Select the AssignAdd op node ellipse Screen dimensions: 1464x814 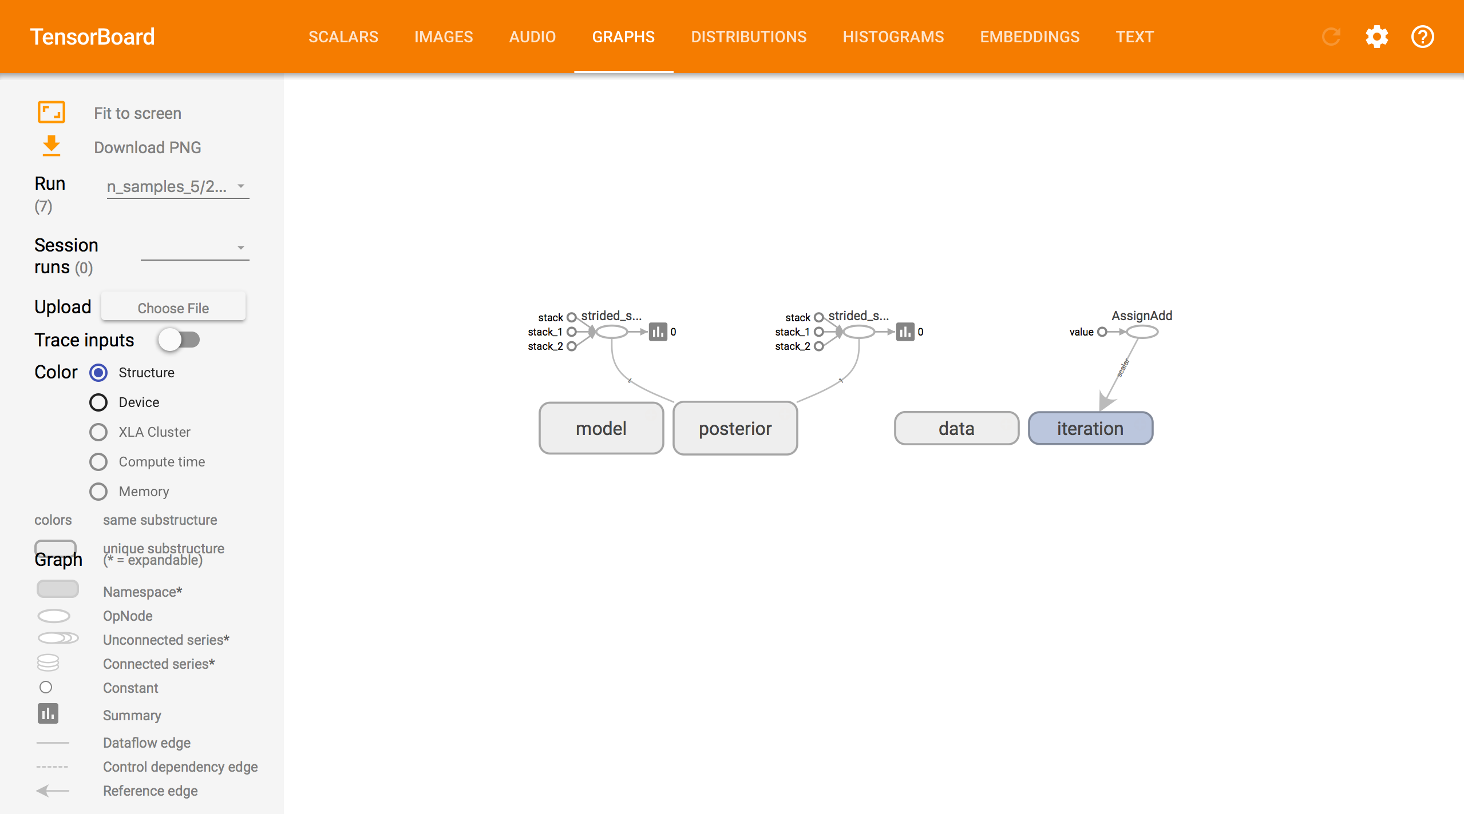pos(1142,332)
